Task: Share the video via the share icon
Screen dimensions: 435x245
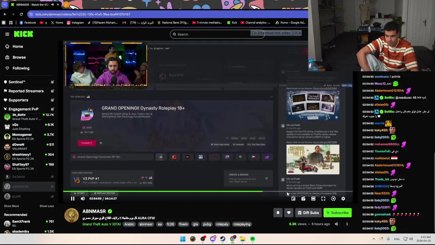Action: (336, 224)
